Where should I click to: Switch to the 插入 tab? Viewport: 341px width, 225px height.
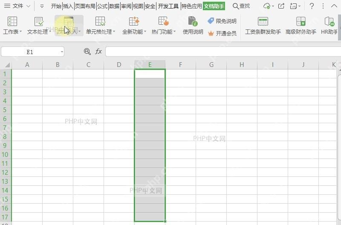[x=68, y=6]
